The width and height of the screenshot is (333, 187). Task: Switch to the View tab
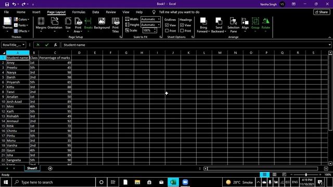click(126, 12)
